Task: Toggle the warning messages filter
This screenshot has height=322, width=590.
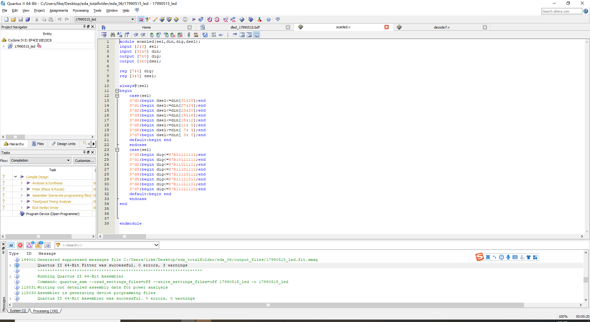Action: (x=38, y=245)
